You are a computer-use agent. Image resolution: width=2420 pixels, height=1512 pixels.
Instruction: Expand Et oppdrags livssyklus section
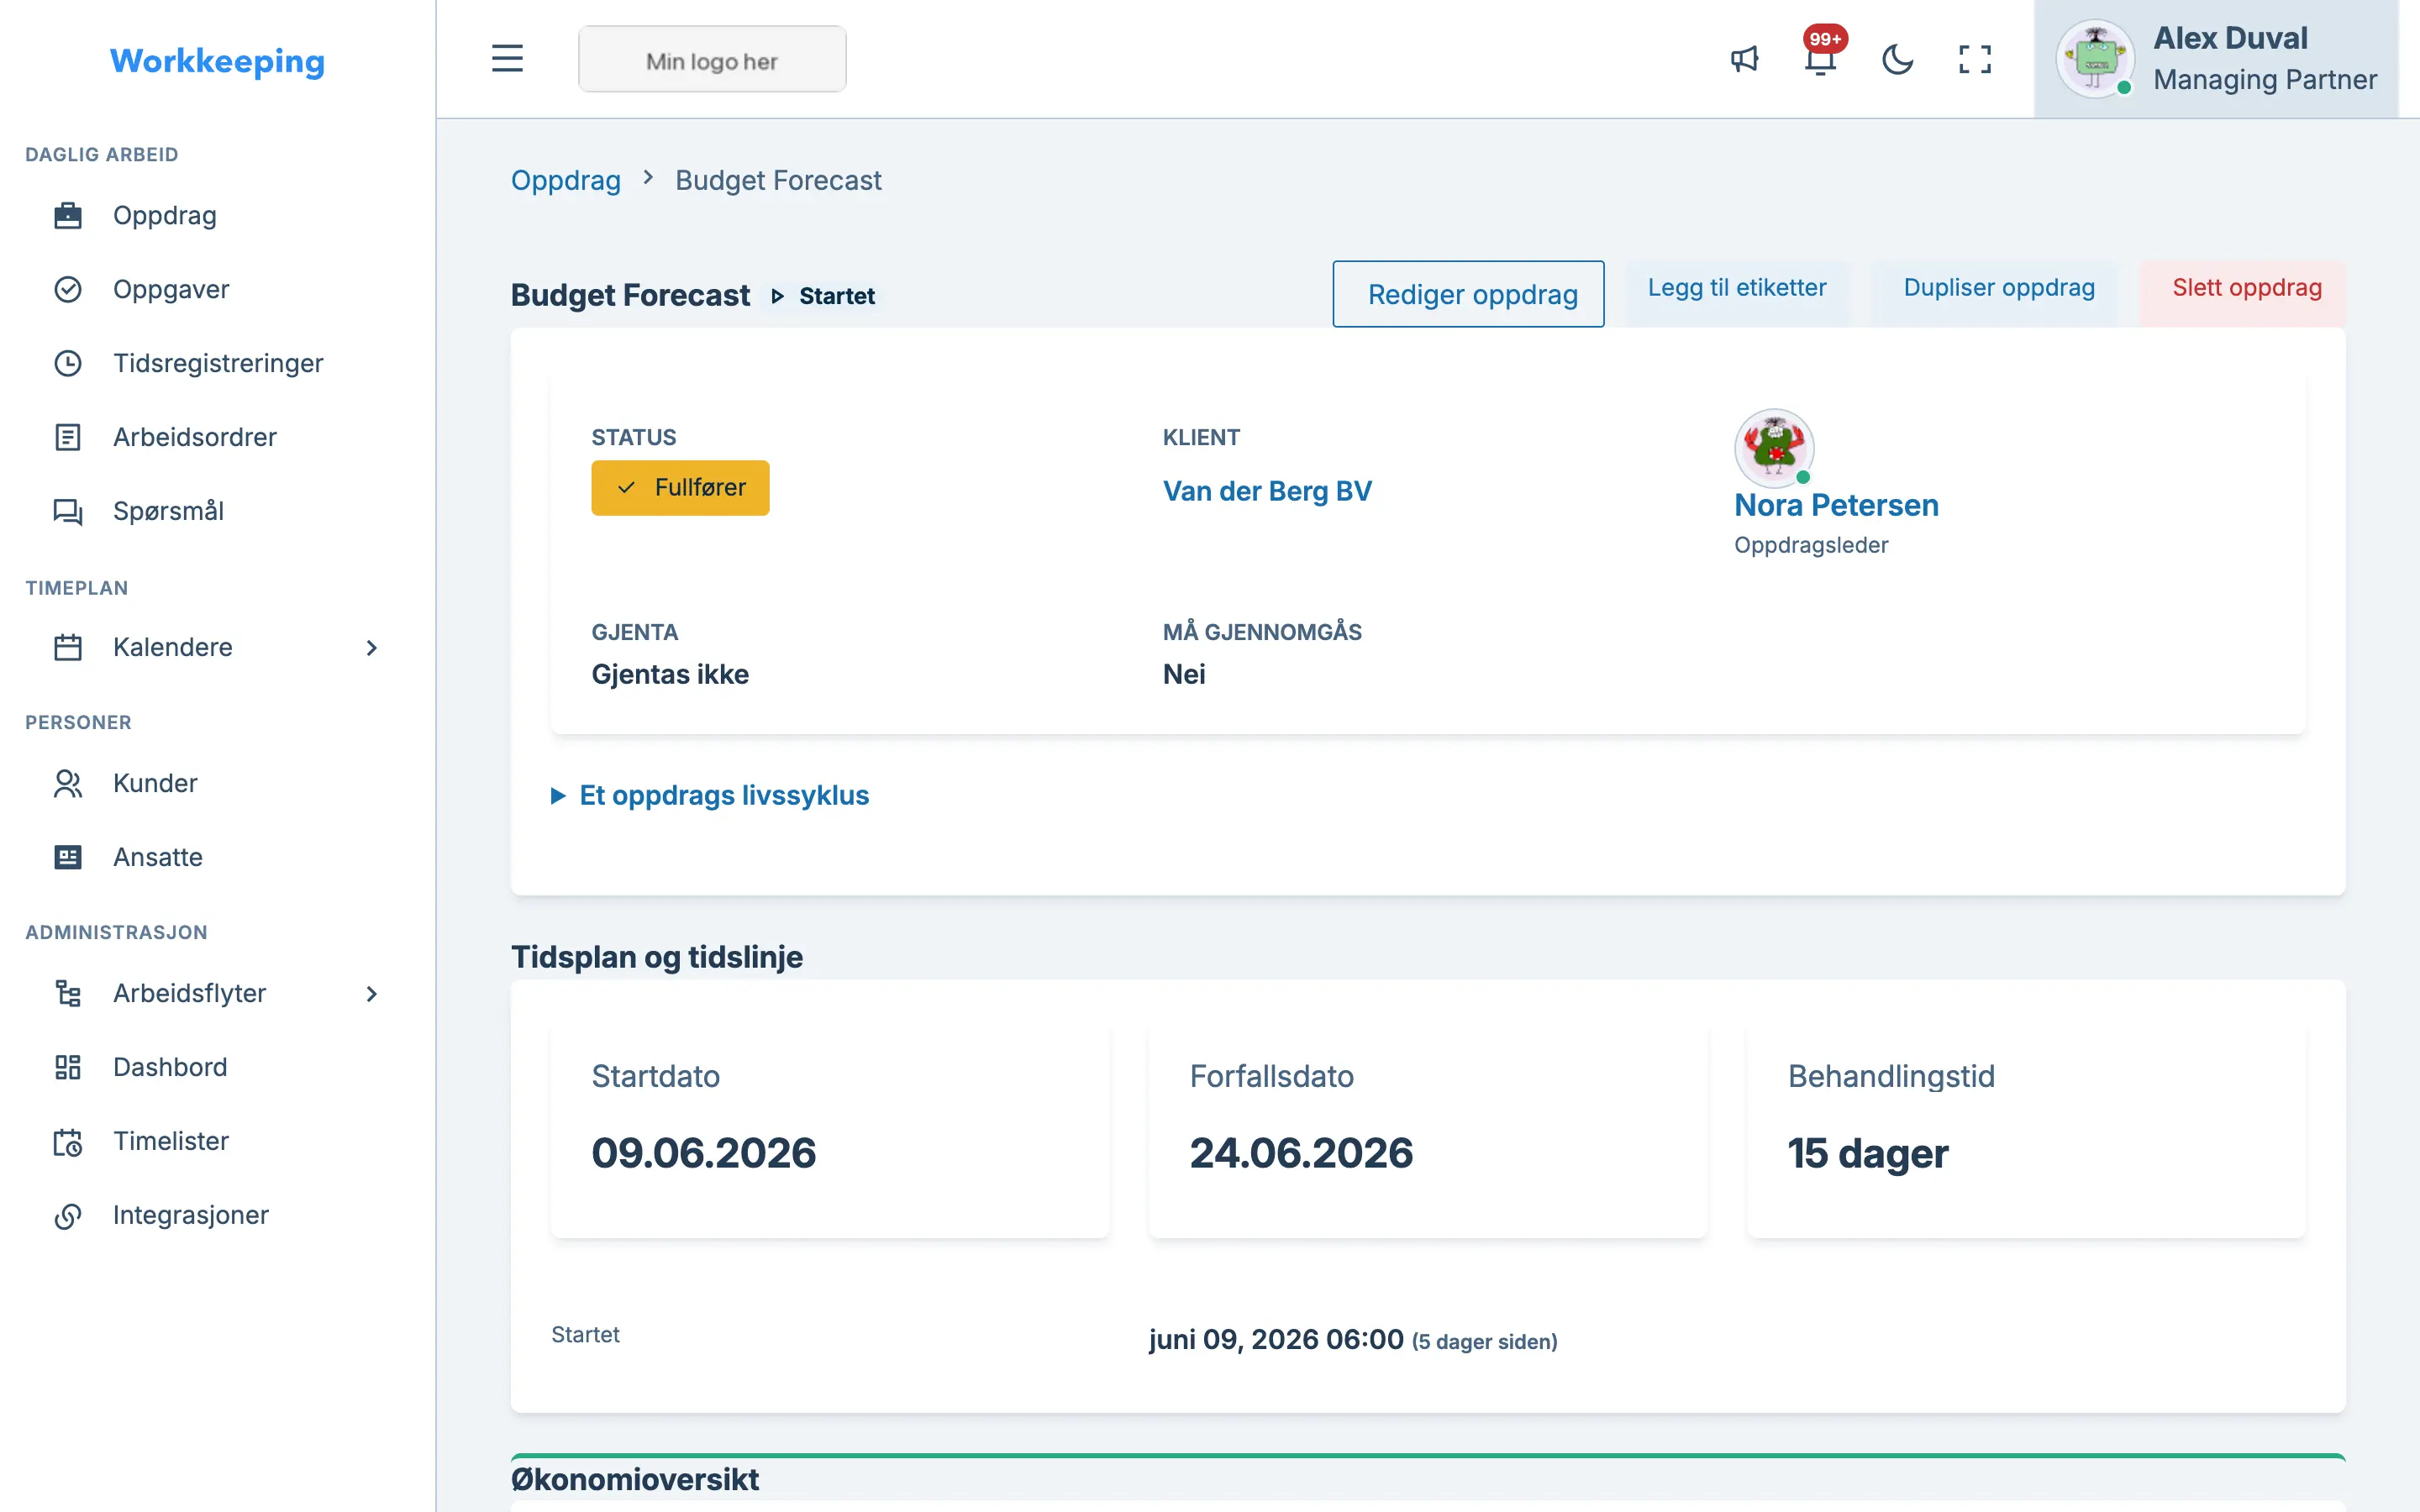tap(710, 795)
